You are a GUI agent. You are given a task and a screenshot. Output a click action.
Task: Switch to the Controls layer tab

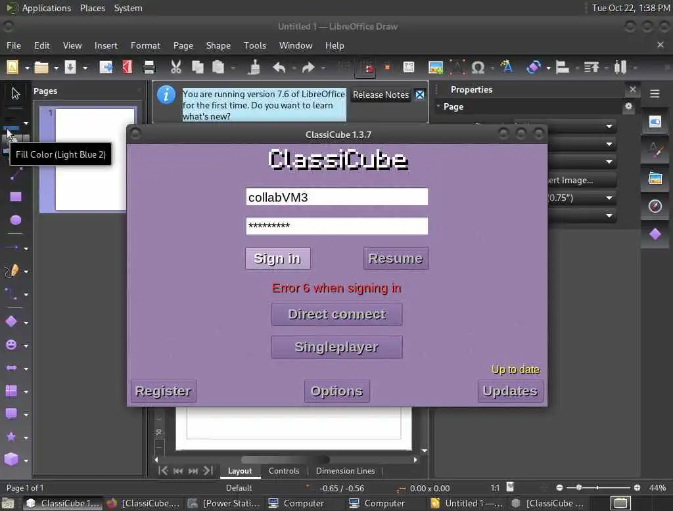click(284, 471)
